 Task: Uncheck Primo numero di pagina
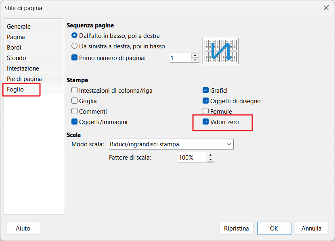tap(74, 58)
